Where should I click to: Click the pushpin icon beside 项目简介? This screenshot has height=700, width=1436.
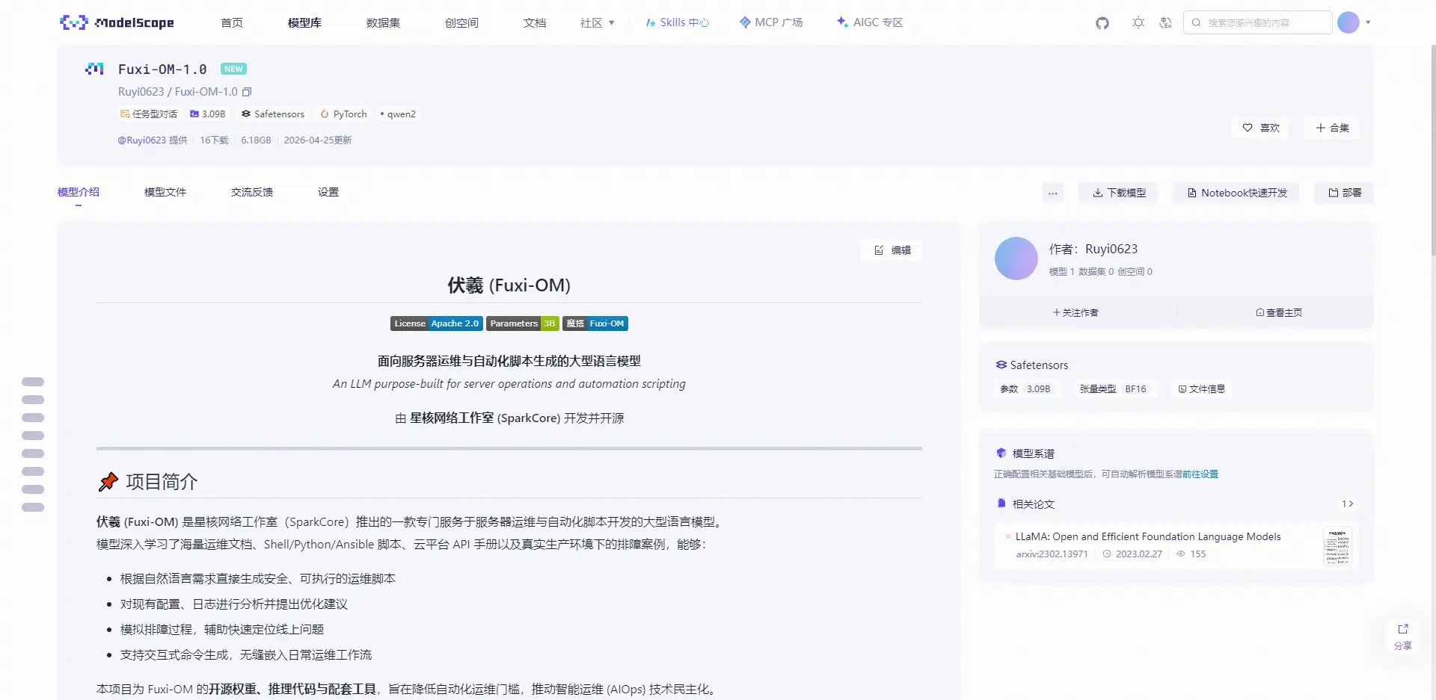pos(108,482)
